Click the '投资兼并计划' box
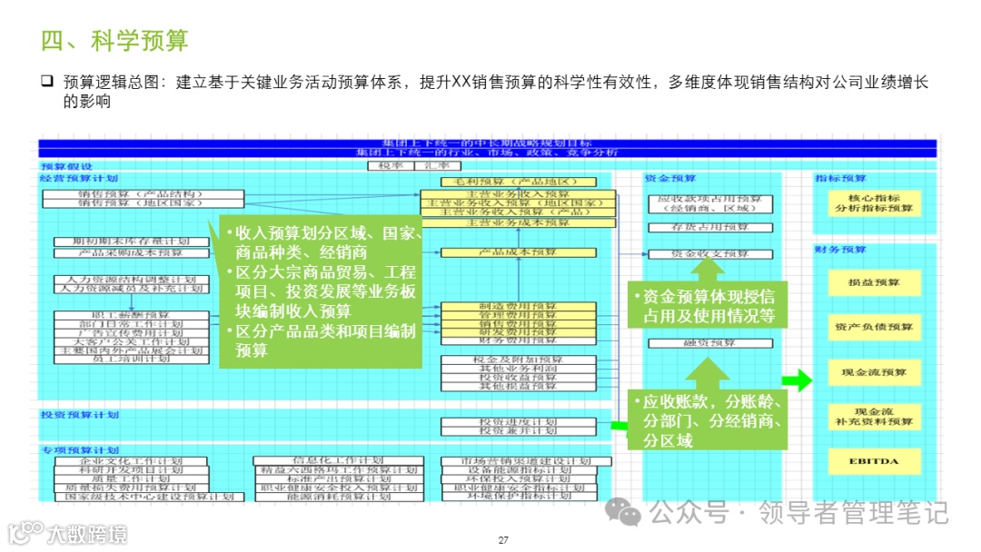Screen dimensions: 981x552 tap(519, 430)
